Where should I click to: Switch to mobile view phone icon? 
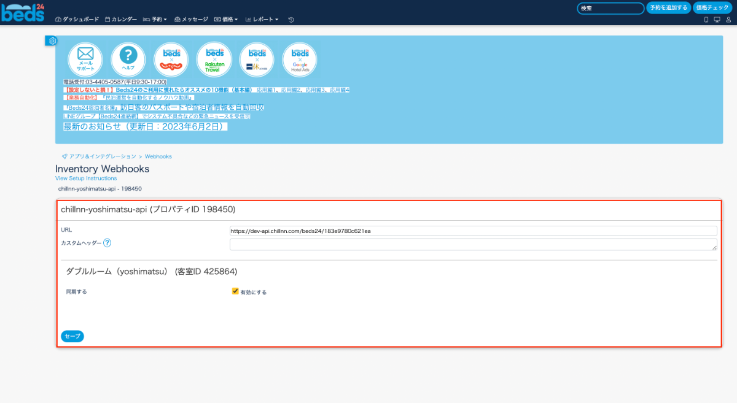click(x=706, y=20)
